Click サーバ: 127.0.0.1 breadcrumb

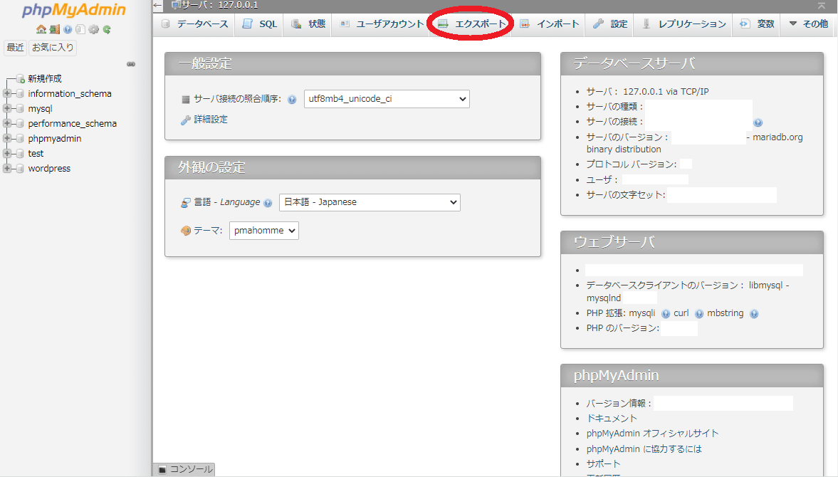pyautogui.click(x=219, y=6)
